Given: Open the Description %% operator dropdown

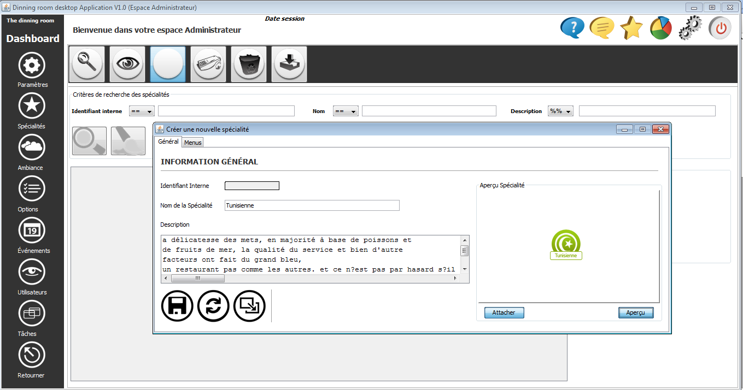Looking at the screenshot, I should (x=561, y=111).
